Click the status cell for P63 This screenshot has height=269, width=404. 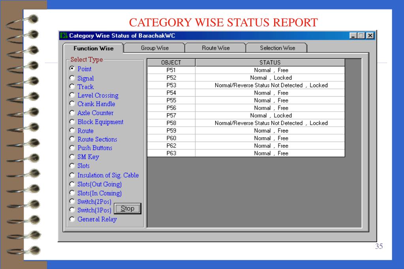click(x=270, y=153)
